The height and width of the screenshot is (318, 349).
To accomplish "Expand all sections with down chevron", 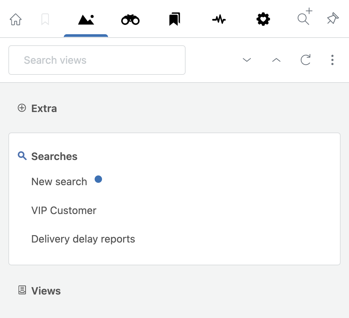I will pyautogui.click(x=247, y=60).
